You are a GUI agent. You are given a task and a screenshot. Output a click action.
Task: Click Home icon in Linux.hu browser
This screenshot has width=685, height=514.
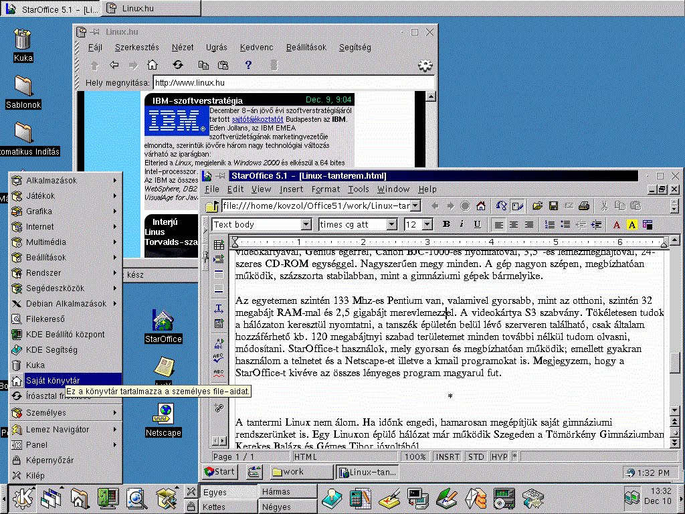click(152, 65)
